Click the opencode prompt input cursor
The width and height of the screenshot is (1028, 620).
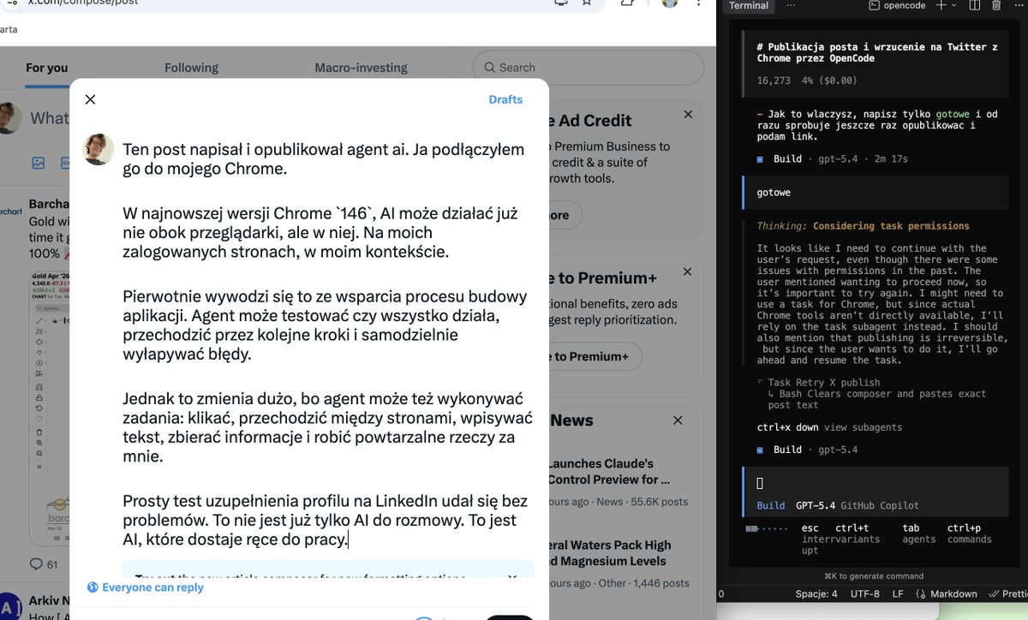click(x=760, y=484)
